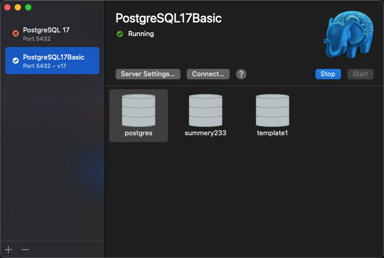The width and height of the screenshot is (384, 258).
Task: Click the 'Port 5432 – v17' subtitle
Action: tap(44, 66)
